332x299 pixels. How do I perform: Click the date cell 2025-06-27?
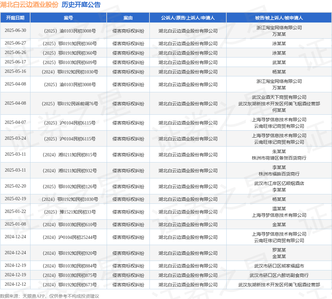(16, 43)
